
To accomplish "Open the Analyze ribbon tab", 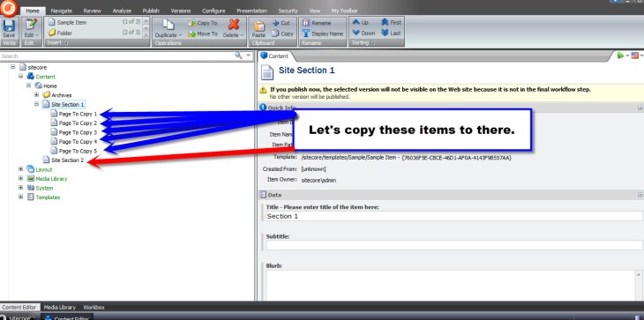I will tap(122, 11).
